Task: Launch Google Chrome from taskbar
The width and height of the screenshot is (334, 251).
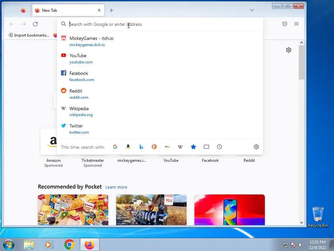Action: [69, 244]
